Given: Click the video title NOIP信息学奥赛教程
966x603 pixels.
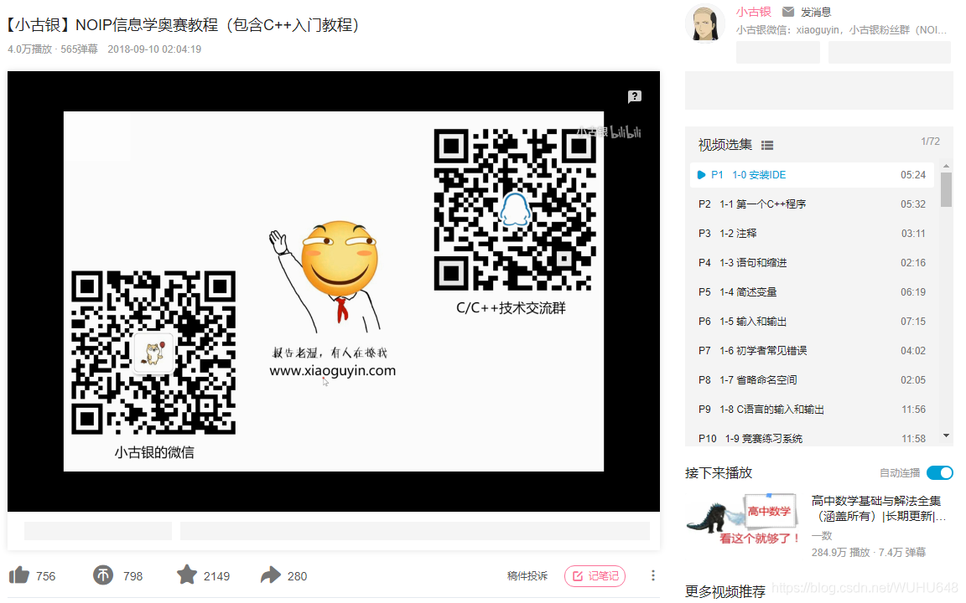Looking at the screenshot, I should click(183, 24).
